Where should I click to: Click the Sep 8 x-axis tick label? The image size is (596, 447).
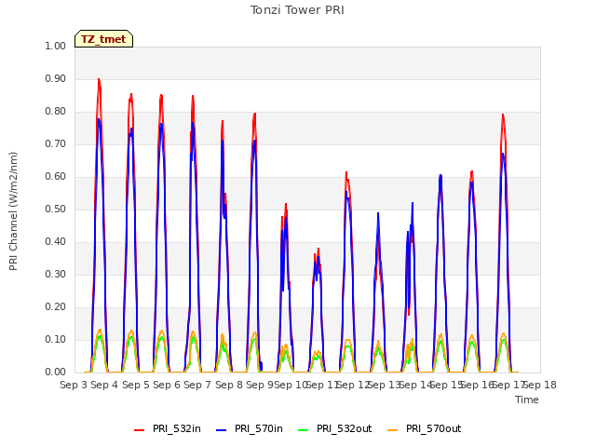229,385
